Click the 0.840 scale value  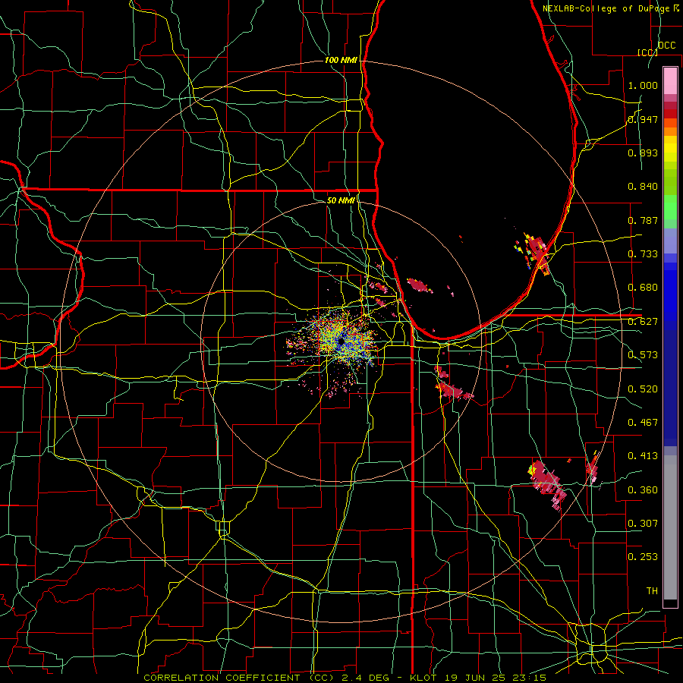point(643,187)
